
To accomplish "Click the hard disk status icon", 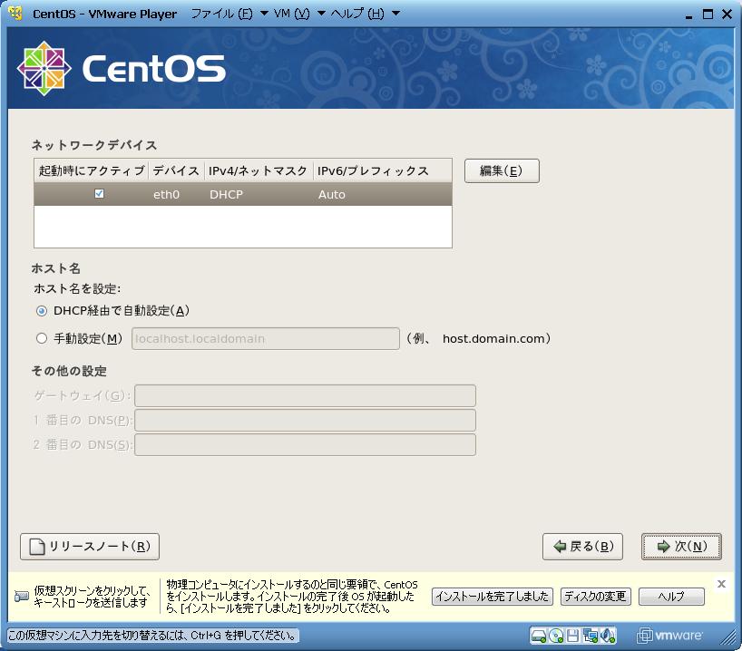I will click(x=539, y=635).
